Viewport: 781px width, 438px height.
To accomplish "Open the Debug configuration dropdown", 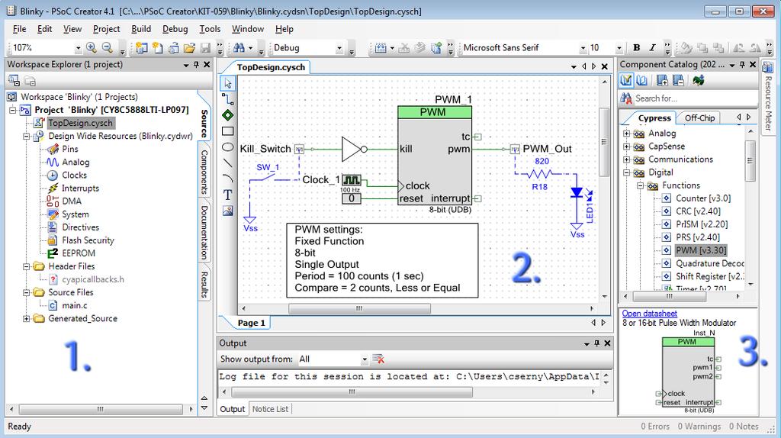I will click(339, 48).
